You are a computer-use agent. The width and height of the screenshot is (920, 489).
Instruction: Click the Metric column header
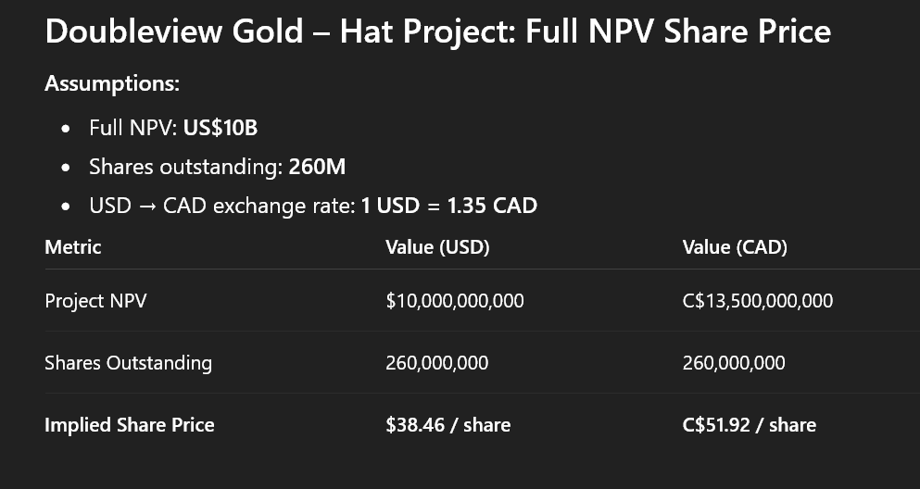[73, 247]
